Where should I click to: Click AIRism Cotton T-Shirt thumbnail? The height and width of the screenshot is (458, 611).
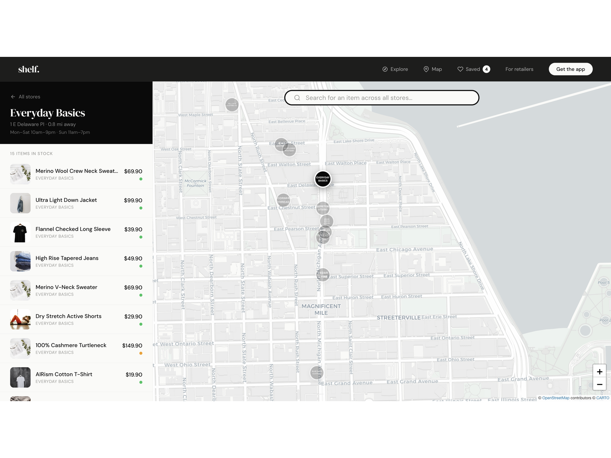pos(20,377)
